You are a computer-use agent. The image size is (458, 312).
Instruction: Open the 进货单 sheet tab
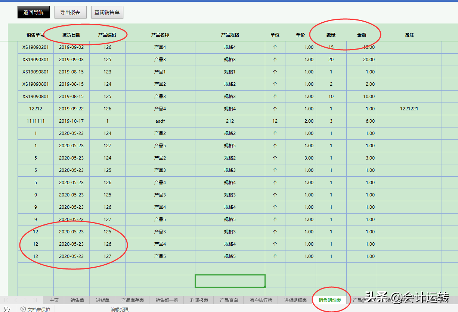click(102, 300)
